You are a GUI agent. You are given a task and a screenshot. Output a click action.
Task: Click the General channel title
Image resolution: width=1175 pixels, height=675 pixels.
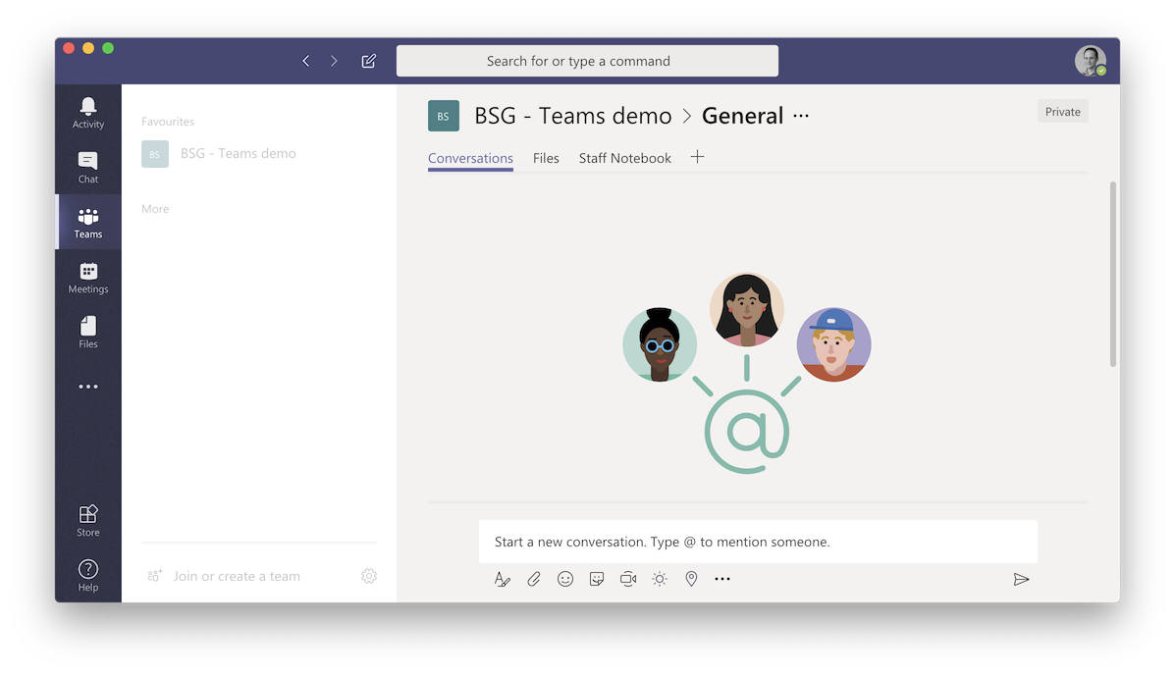743,116
